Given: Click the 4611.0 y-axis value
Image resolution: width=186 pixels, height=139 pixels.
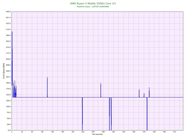Looking at the screenshot, I should pos(8,18).
